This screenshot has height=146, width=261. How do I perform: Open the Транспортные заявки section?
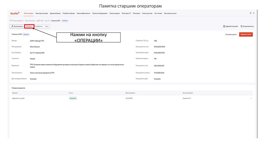pos(42,13)
